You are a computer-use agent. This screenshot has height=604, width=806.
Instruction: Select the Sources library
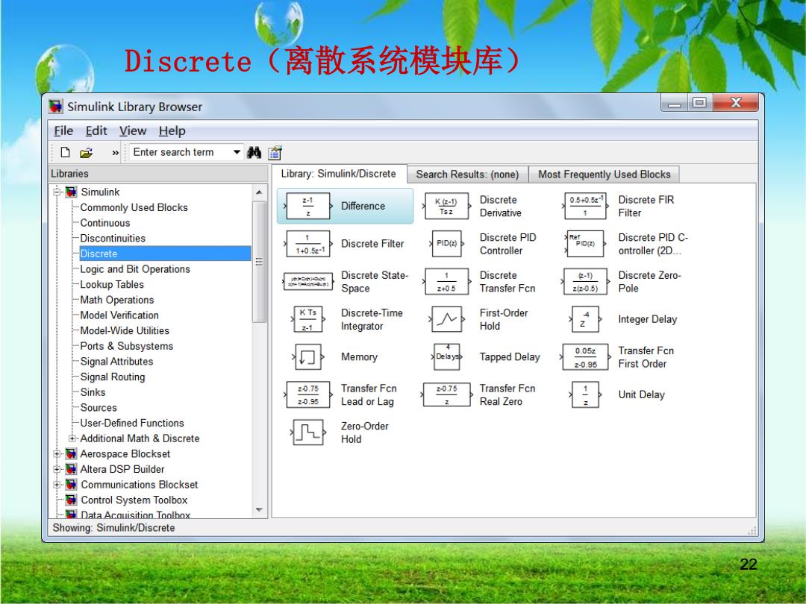pyautogui.click(x=99, y=408)
